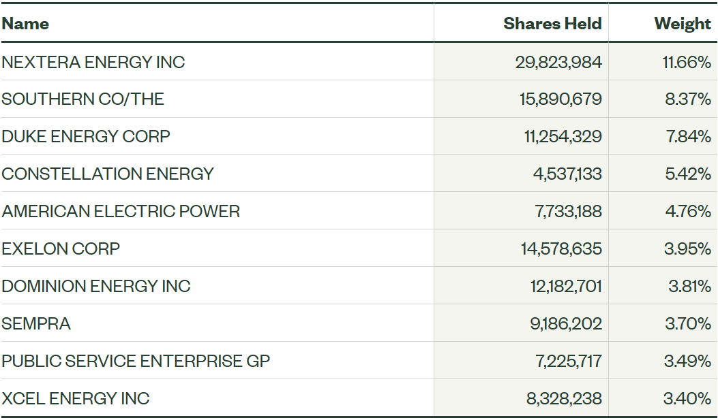The width and height of the screenshot is (718, 418).
Task: Click the 3.40% weight cell
Action: (688, 398)
